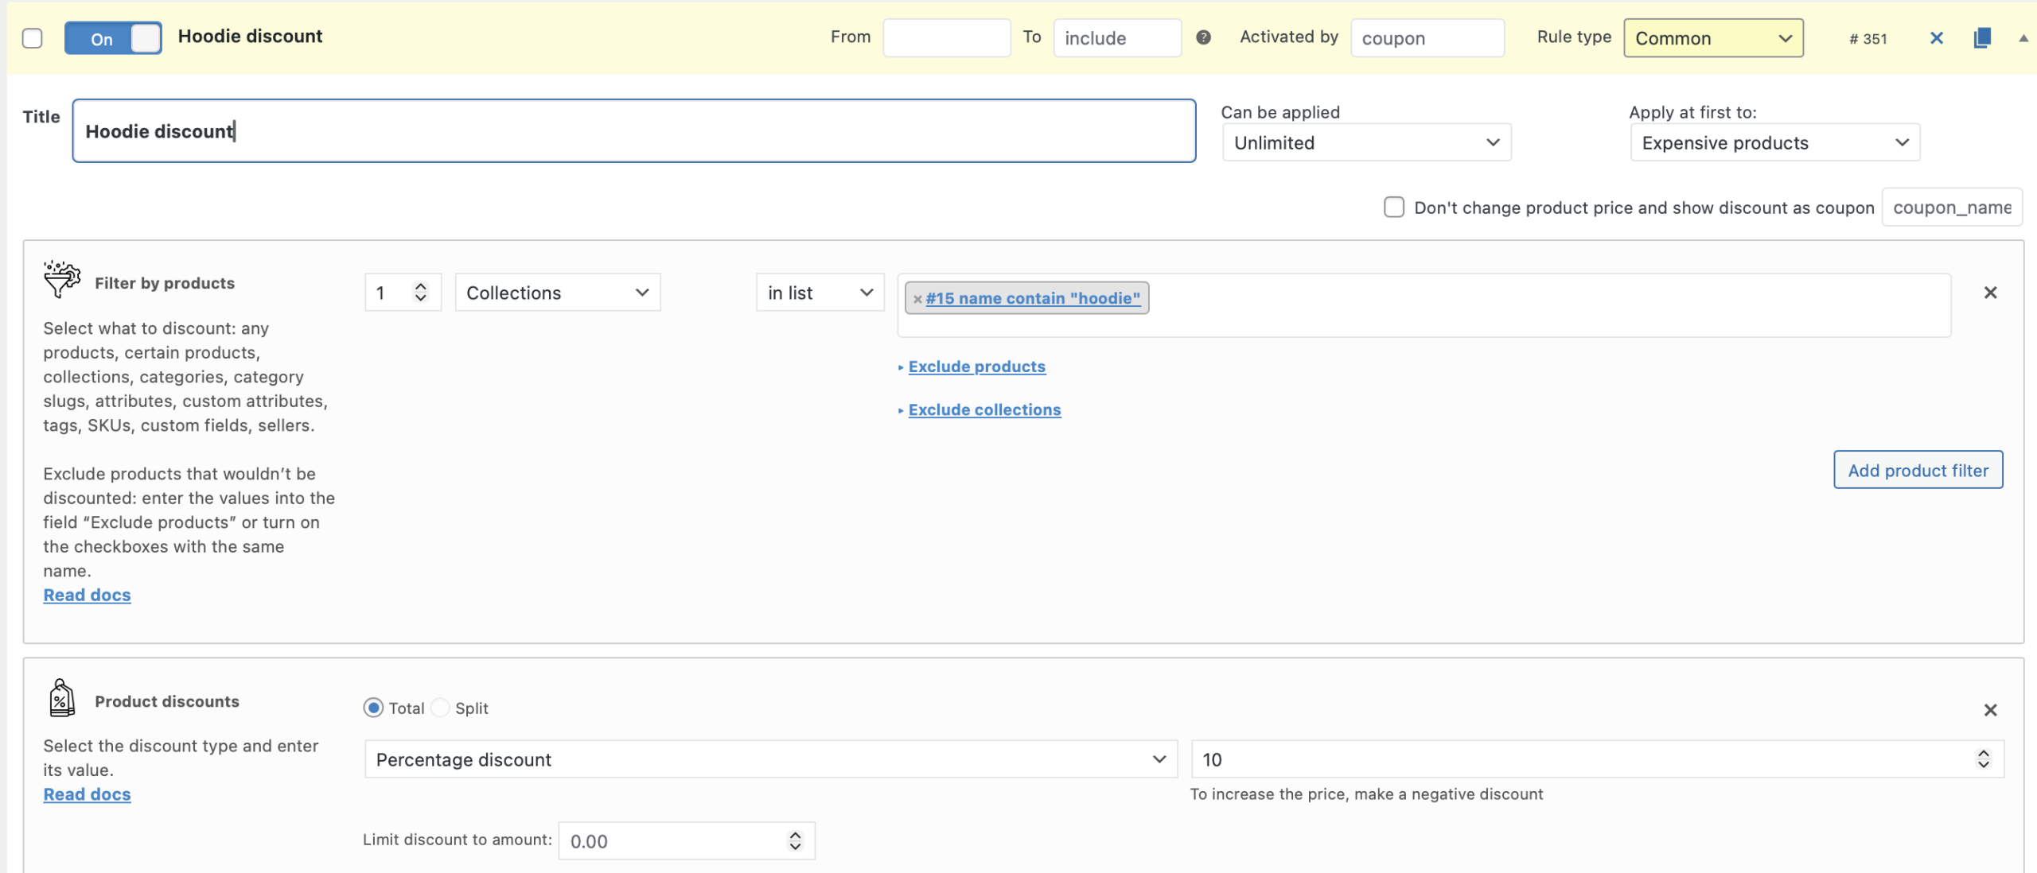Viewport: 2037px width, 873px height.
Task: Remove the Filter by products section
Action: coord(1990,293)
